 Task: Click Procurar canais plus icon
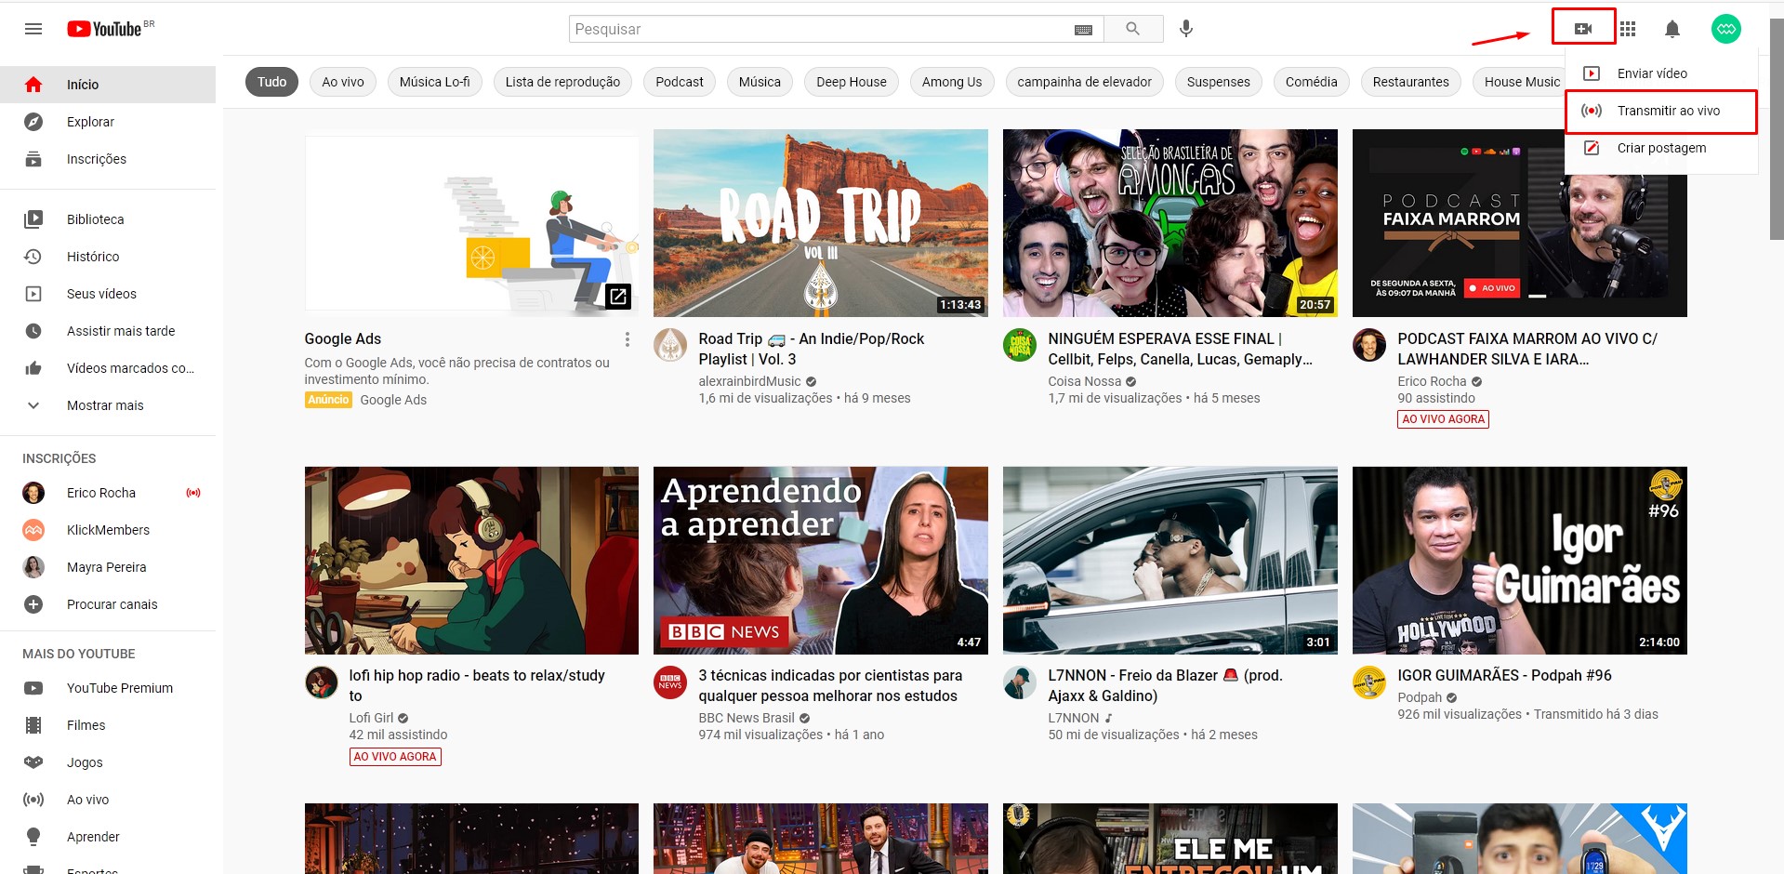coord(33,604)
